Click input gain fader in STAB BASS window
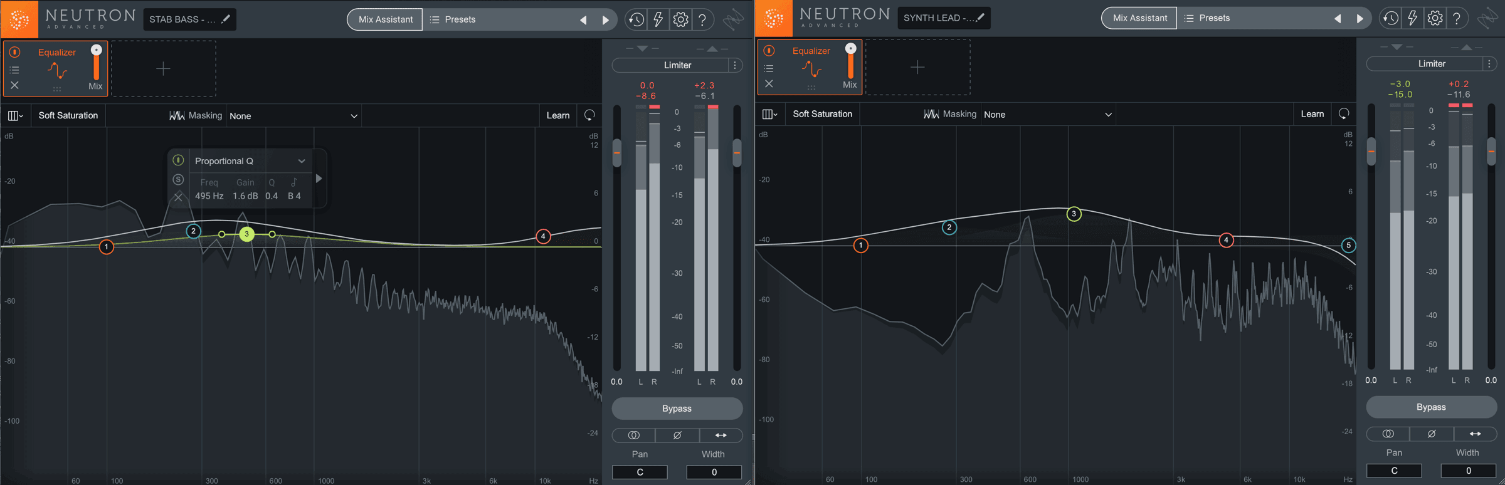Screen dimensions: 1505x485 click(617, 153)
